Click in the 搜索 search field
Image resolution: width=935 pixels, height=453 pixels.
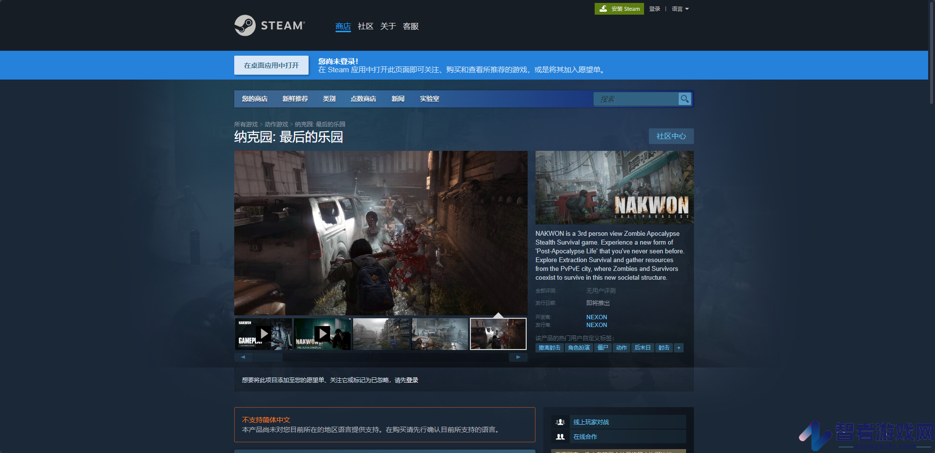click(x=636, y=99)
